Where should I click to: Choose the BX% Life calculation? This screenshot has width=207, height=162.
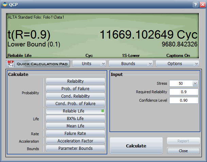(75, 119)
